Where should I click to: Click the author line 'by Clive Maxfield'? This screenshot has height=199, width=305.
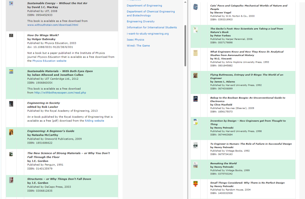click(x=221, y=105)
